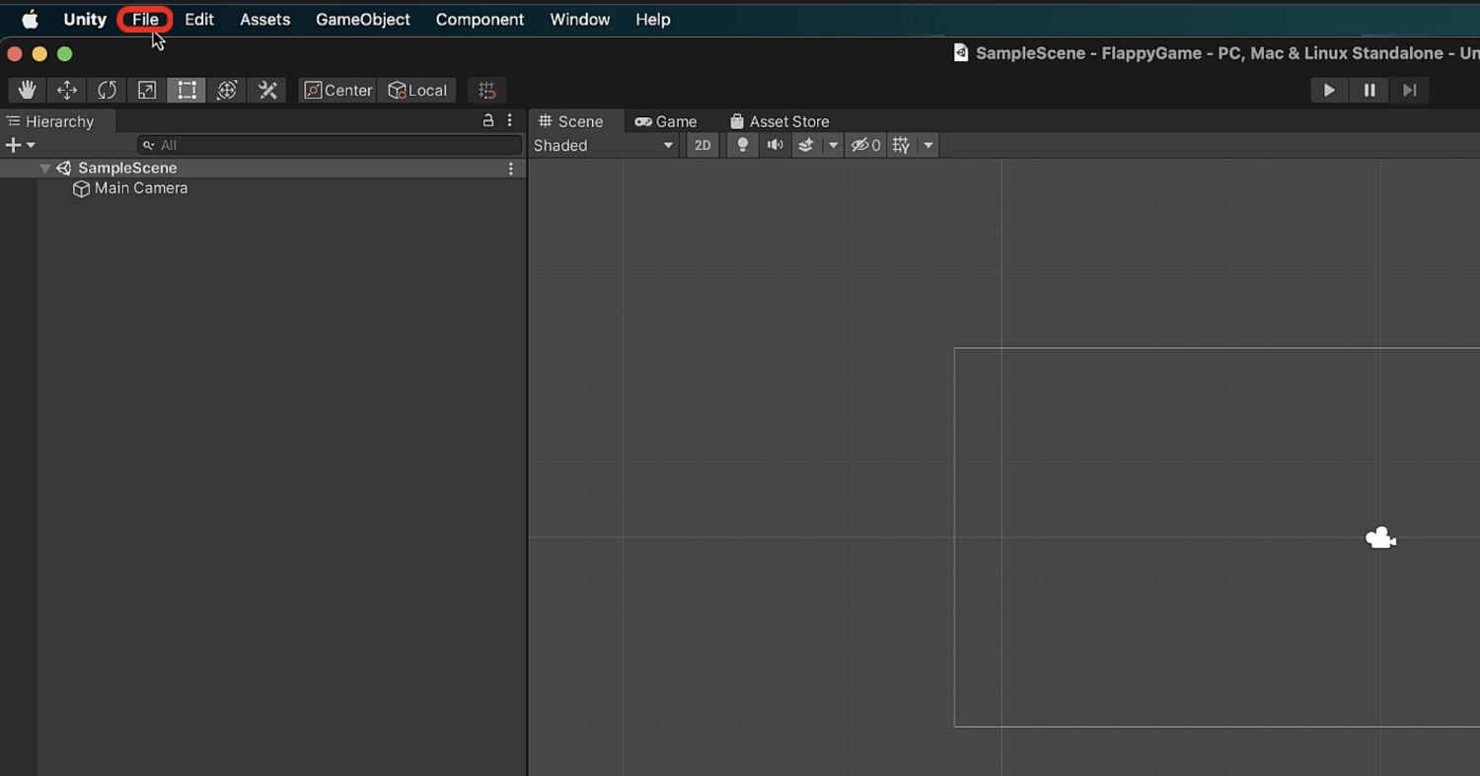Select the Scale tool
Image resolution: width=1480 pixels, height=776 pixels.
[146, 90]
